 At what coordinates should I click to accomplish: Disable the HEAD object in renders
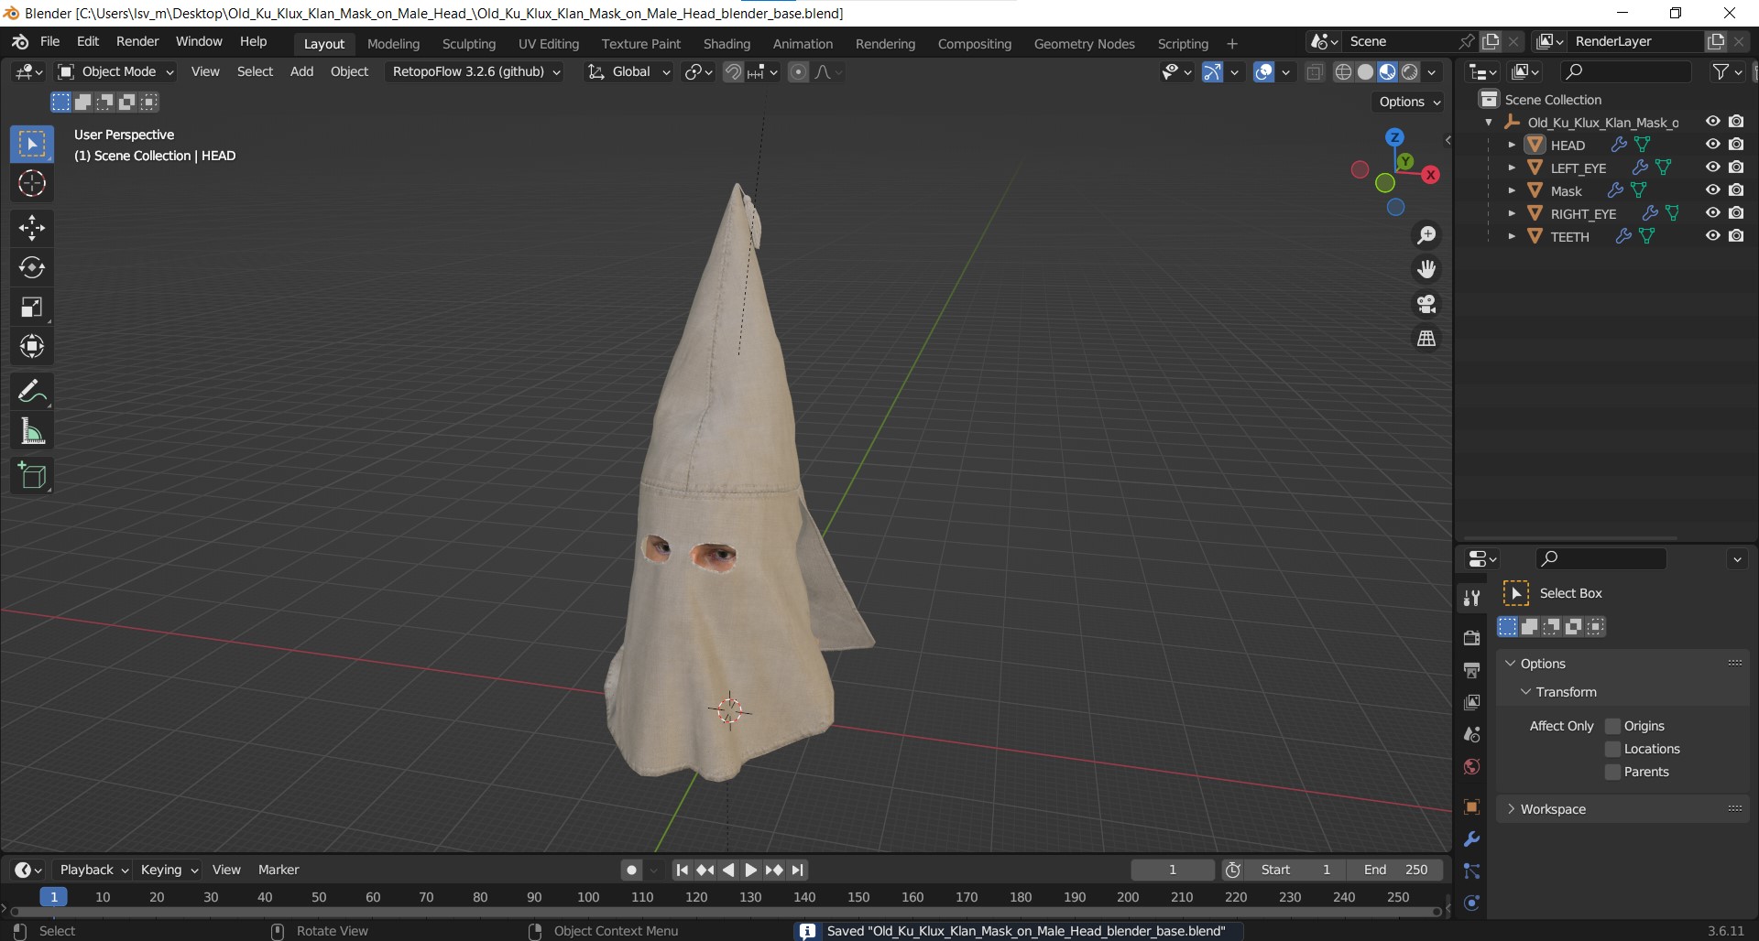pyautogui.click(x=1736, y=145)
